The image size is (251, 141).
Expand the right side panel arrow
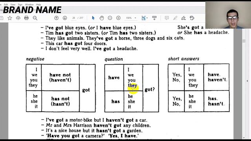[247, 81]
